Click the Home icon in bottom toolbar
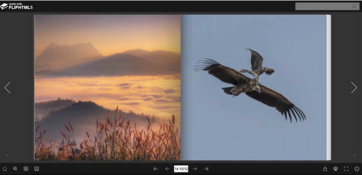This screenshot has height=175, width=362. point(5,169)
